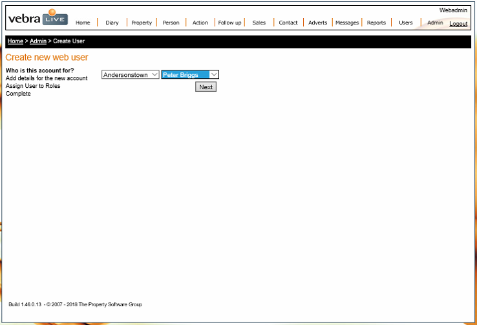Click the 'Complete' step text
This screenshot has width=477, height=325.
[18, 94]
